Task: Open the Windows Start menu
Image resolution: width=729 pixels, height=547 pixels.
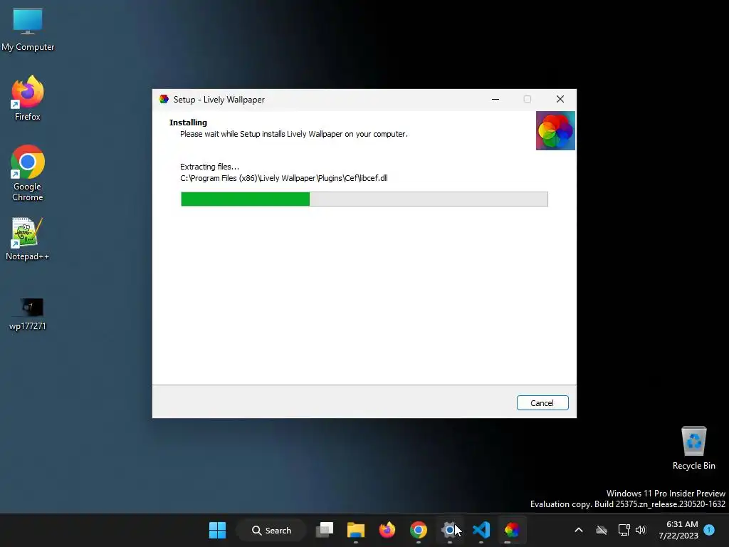Action: pos(217,530)
